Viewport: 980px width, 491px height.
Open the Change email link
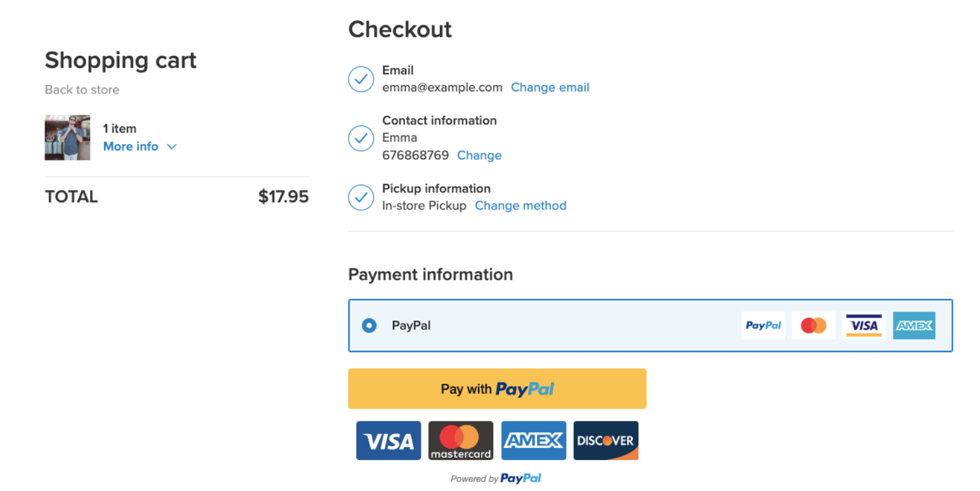[550, 88]
